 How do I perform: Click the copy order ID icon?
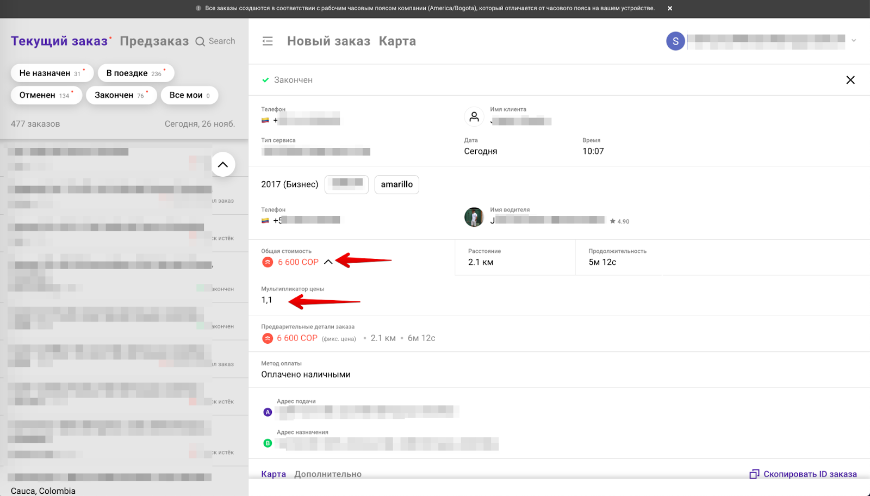click(754, 474)
